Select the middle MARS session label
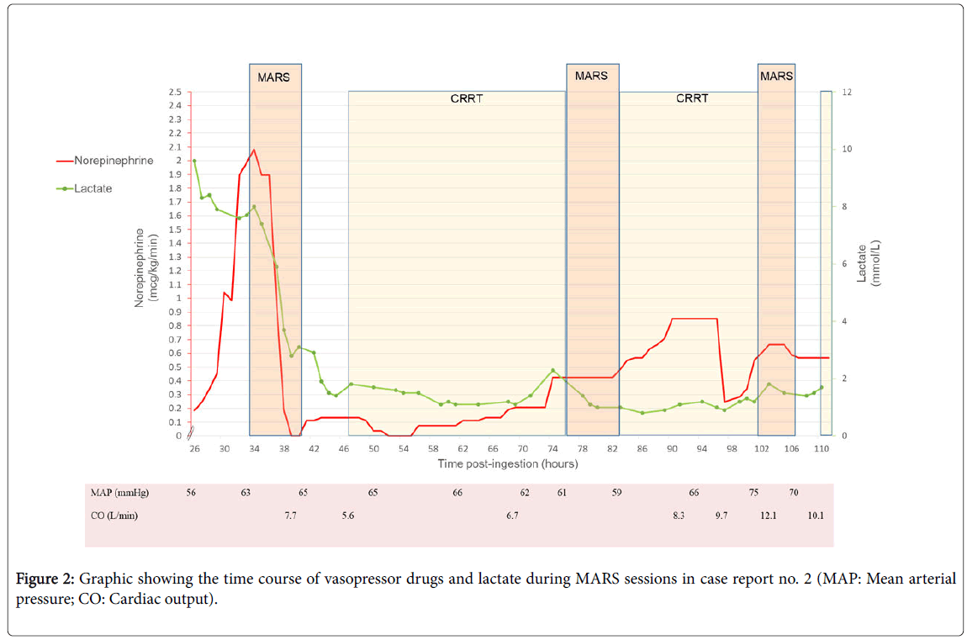 click(591, 76)
